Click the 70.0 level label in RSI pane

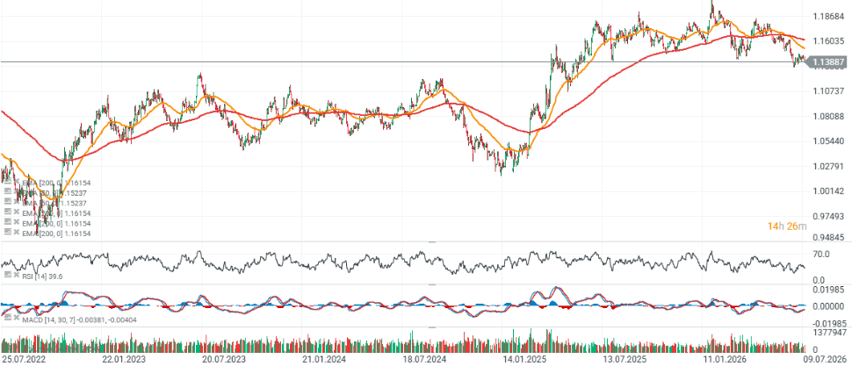[821, 254]
